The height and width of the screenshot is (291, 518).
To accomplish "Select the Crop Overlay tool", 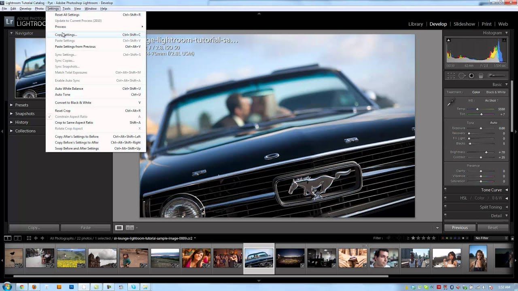I will (x=451, y=76).
